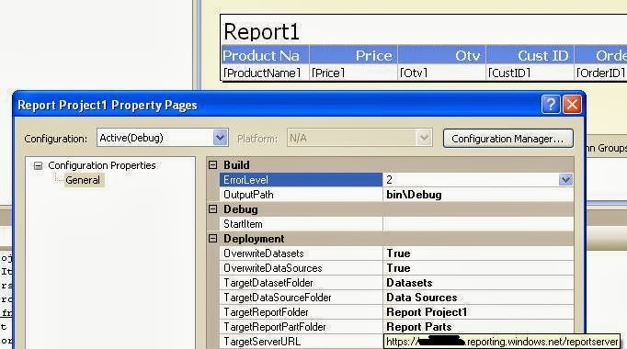Viewport: 627px width, 349px height.
Task: Select the OutputPath property name
Action: [249, 195]
